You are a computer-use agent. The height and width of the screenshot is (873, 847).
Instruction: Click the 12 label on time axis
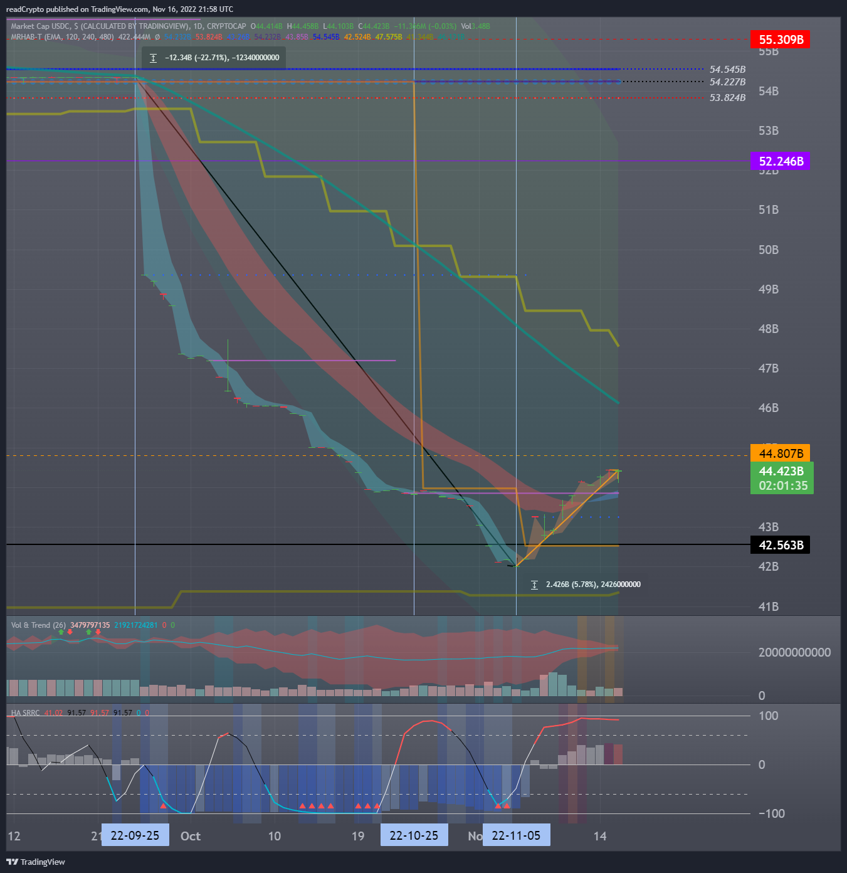click(x=14, y=836)
